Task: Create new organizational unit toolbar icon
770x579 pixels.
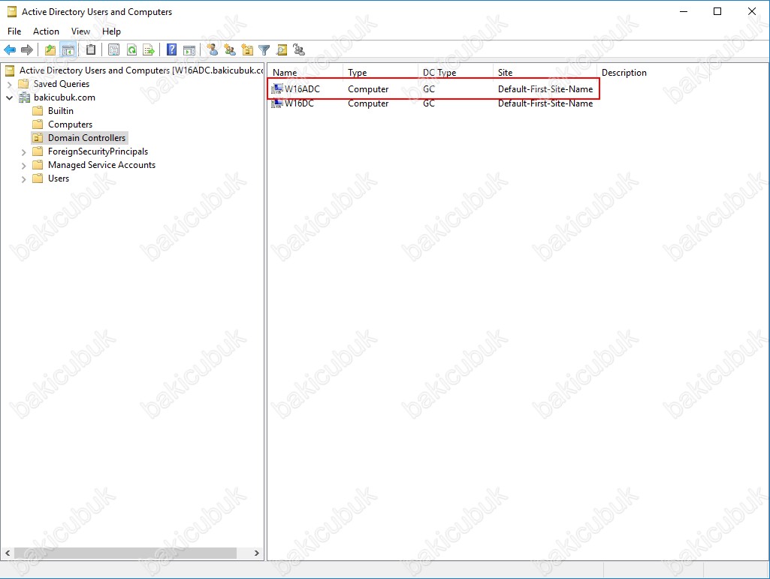Action: [247, 49]
